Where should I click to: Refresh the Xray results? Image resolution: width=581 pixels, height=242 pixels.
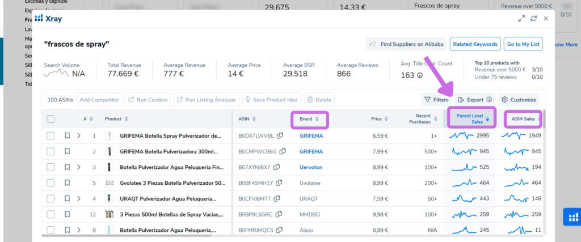click(x=533, y=19)
